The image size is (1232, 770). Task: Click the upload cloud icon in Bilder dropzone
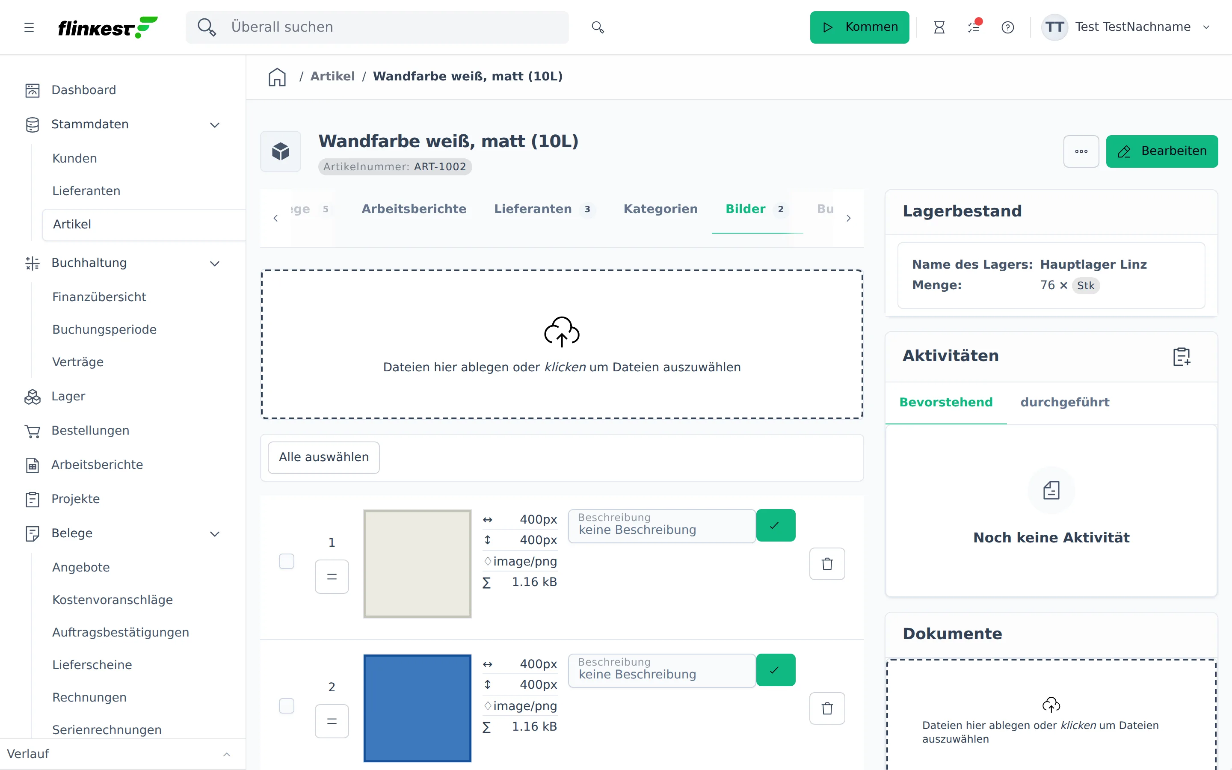(562, 332)
